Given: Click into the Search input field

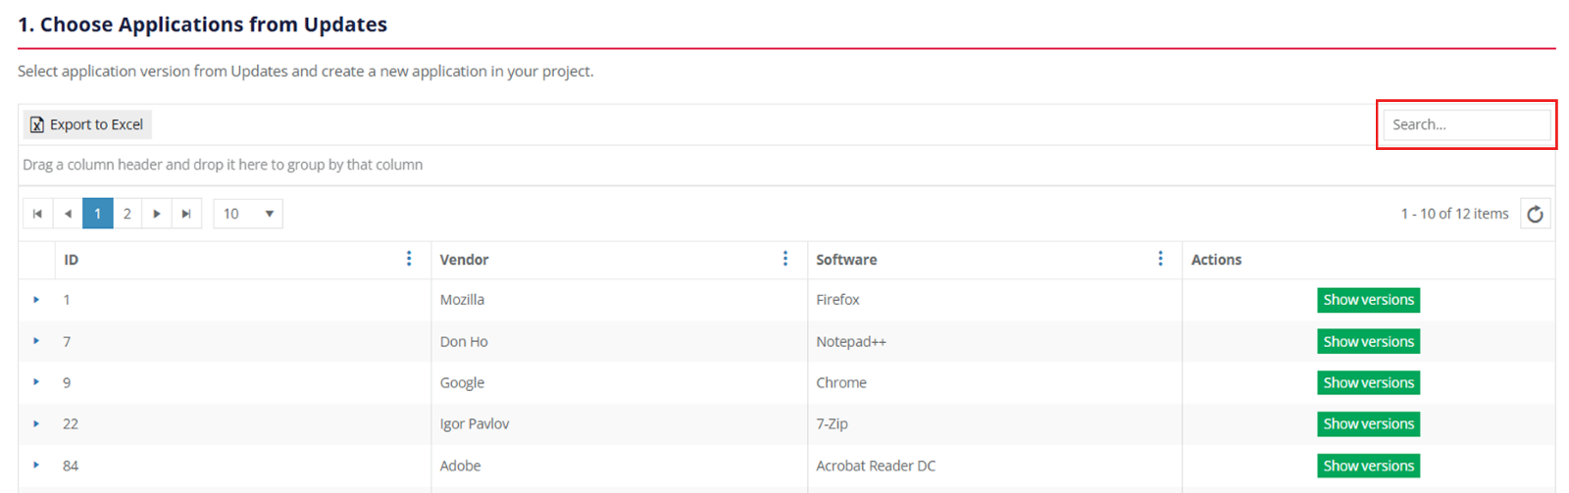Looking at the screenshot, I should (x=1465, y=124).
